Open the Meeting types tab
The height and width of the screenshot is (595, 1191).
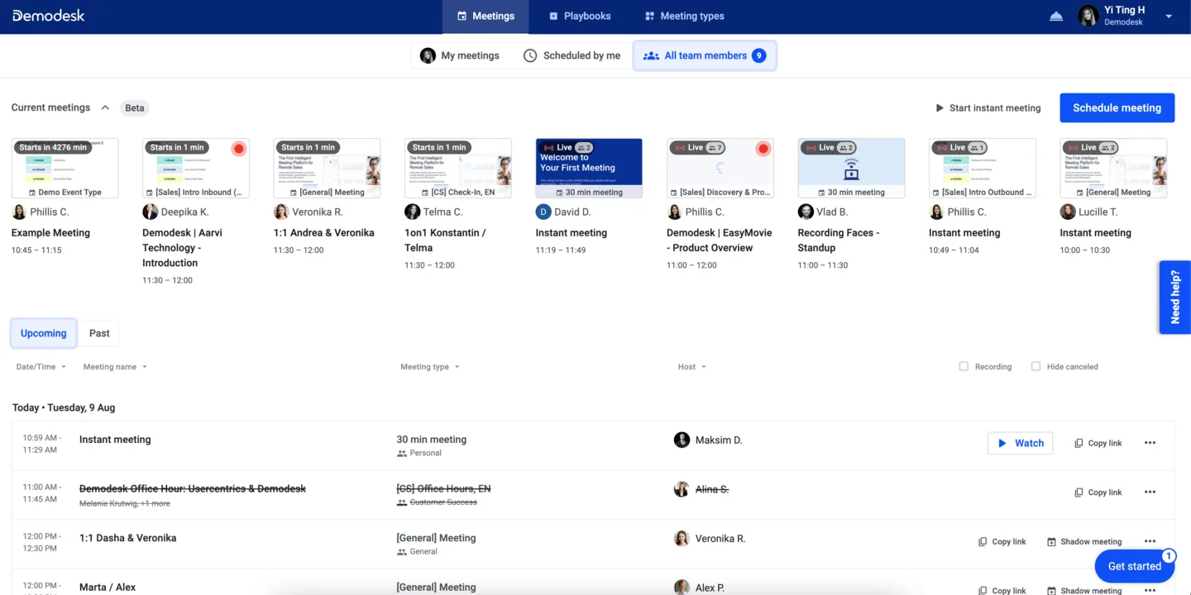(x=684, y=17)
